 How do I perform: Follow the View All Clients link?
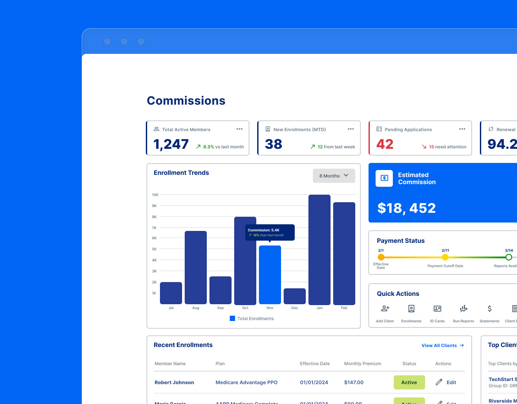click(x=443, y=345)
